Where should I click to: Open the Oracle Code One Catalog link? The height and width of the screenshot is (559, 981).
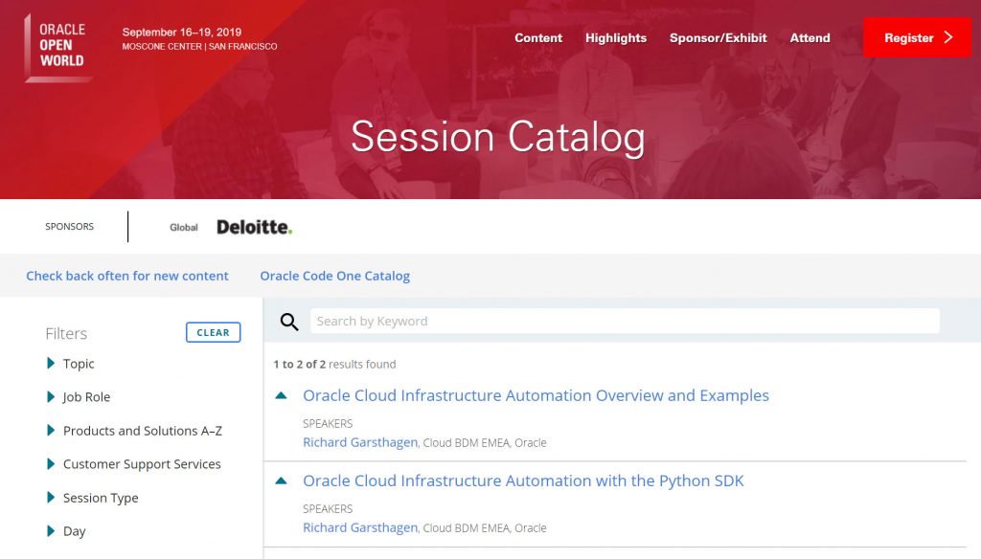coord(334,276)
